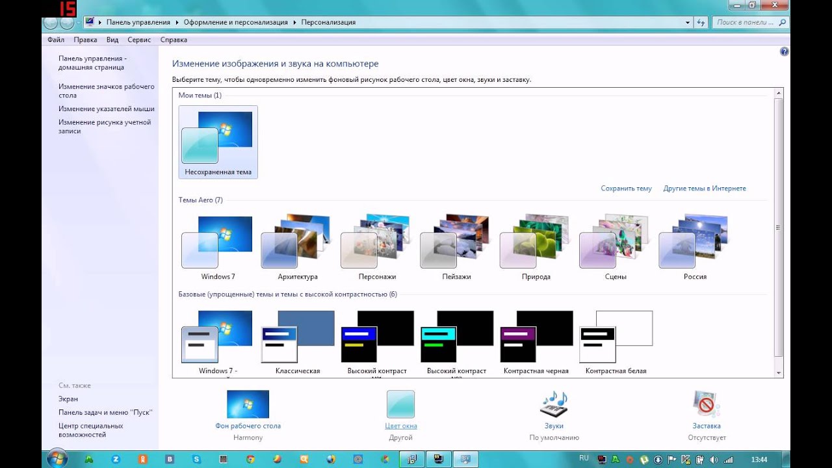Image resolution: width=832 pixels, height=468 pixels.
Task: Click Панель управления in the address bar
Action: pyautogui.click(x=138, y=22)
